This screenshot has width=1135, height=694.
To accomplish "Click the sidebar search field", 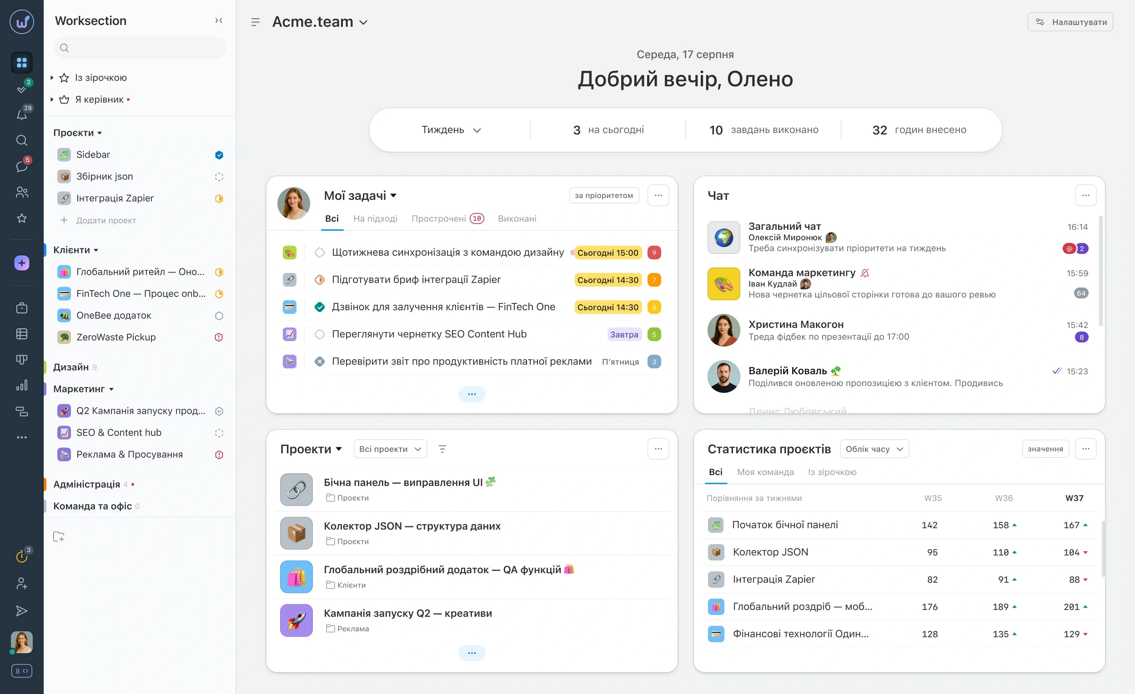I will [x=139, y=48].
